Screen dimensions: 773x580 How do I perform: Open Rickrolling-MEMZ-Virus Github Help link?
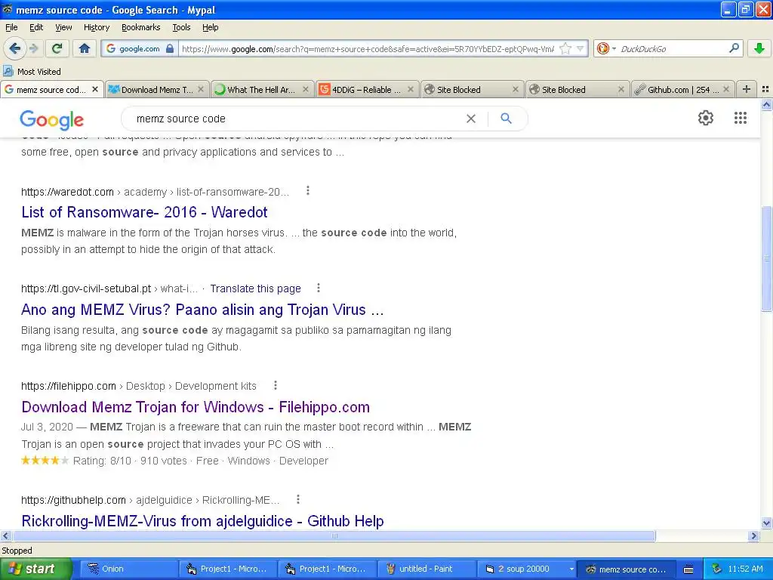tap(202, 521)
